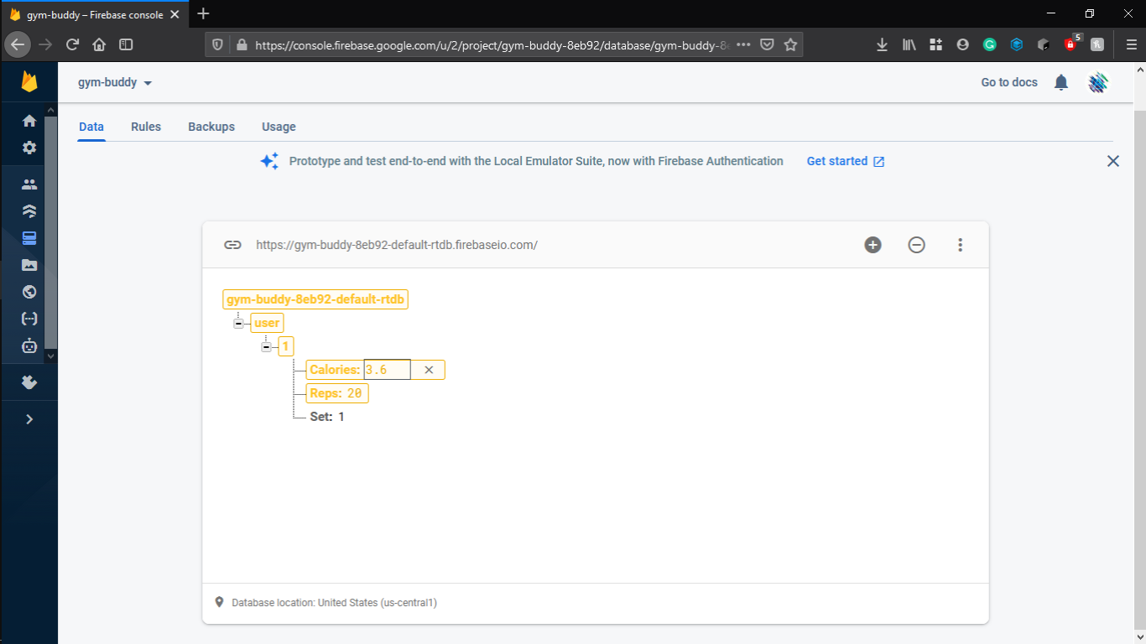Open Extensions plug icon in sidebar
The image size is (1146, 644).
pos(29,382)
